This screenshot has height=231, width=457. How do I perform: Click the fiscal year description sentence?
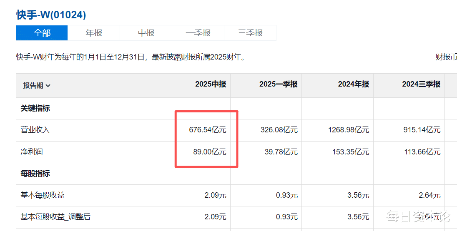131,57
